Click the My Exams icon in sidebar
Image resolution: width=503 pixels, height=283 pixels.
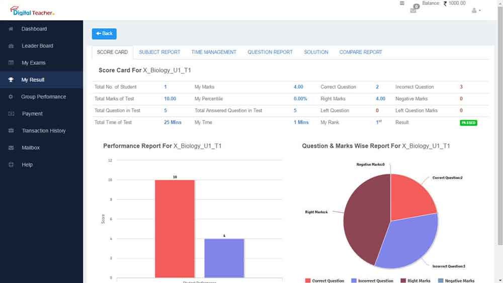point(11,63)
